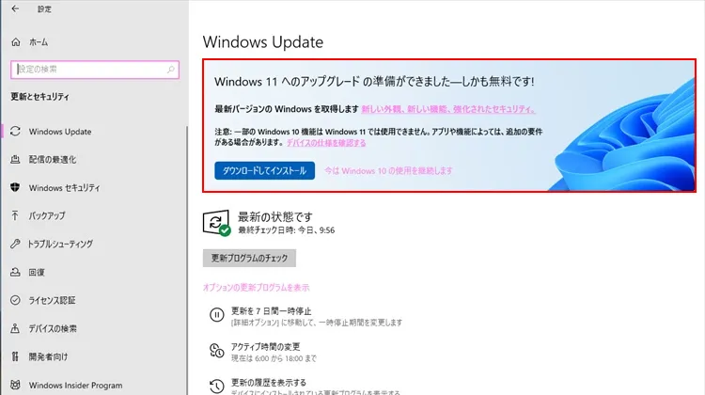Click 今は Windows 10 の使用を継続します link
The image size is (705, 395).
coord(388,171)
